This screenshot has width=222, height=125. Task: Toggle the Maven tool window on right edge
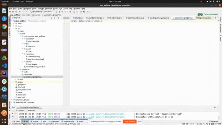[x=221, y=38]
